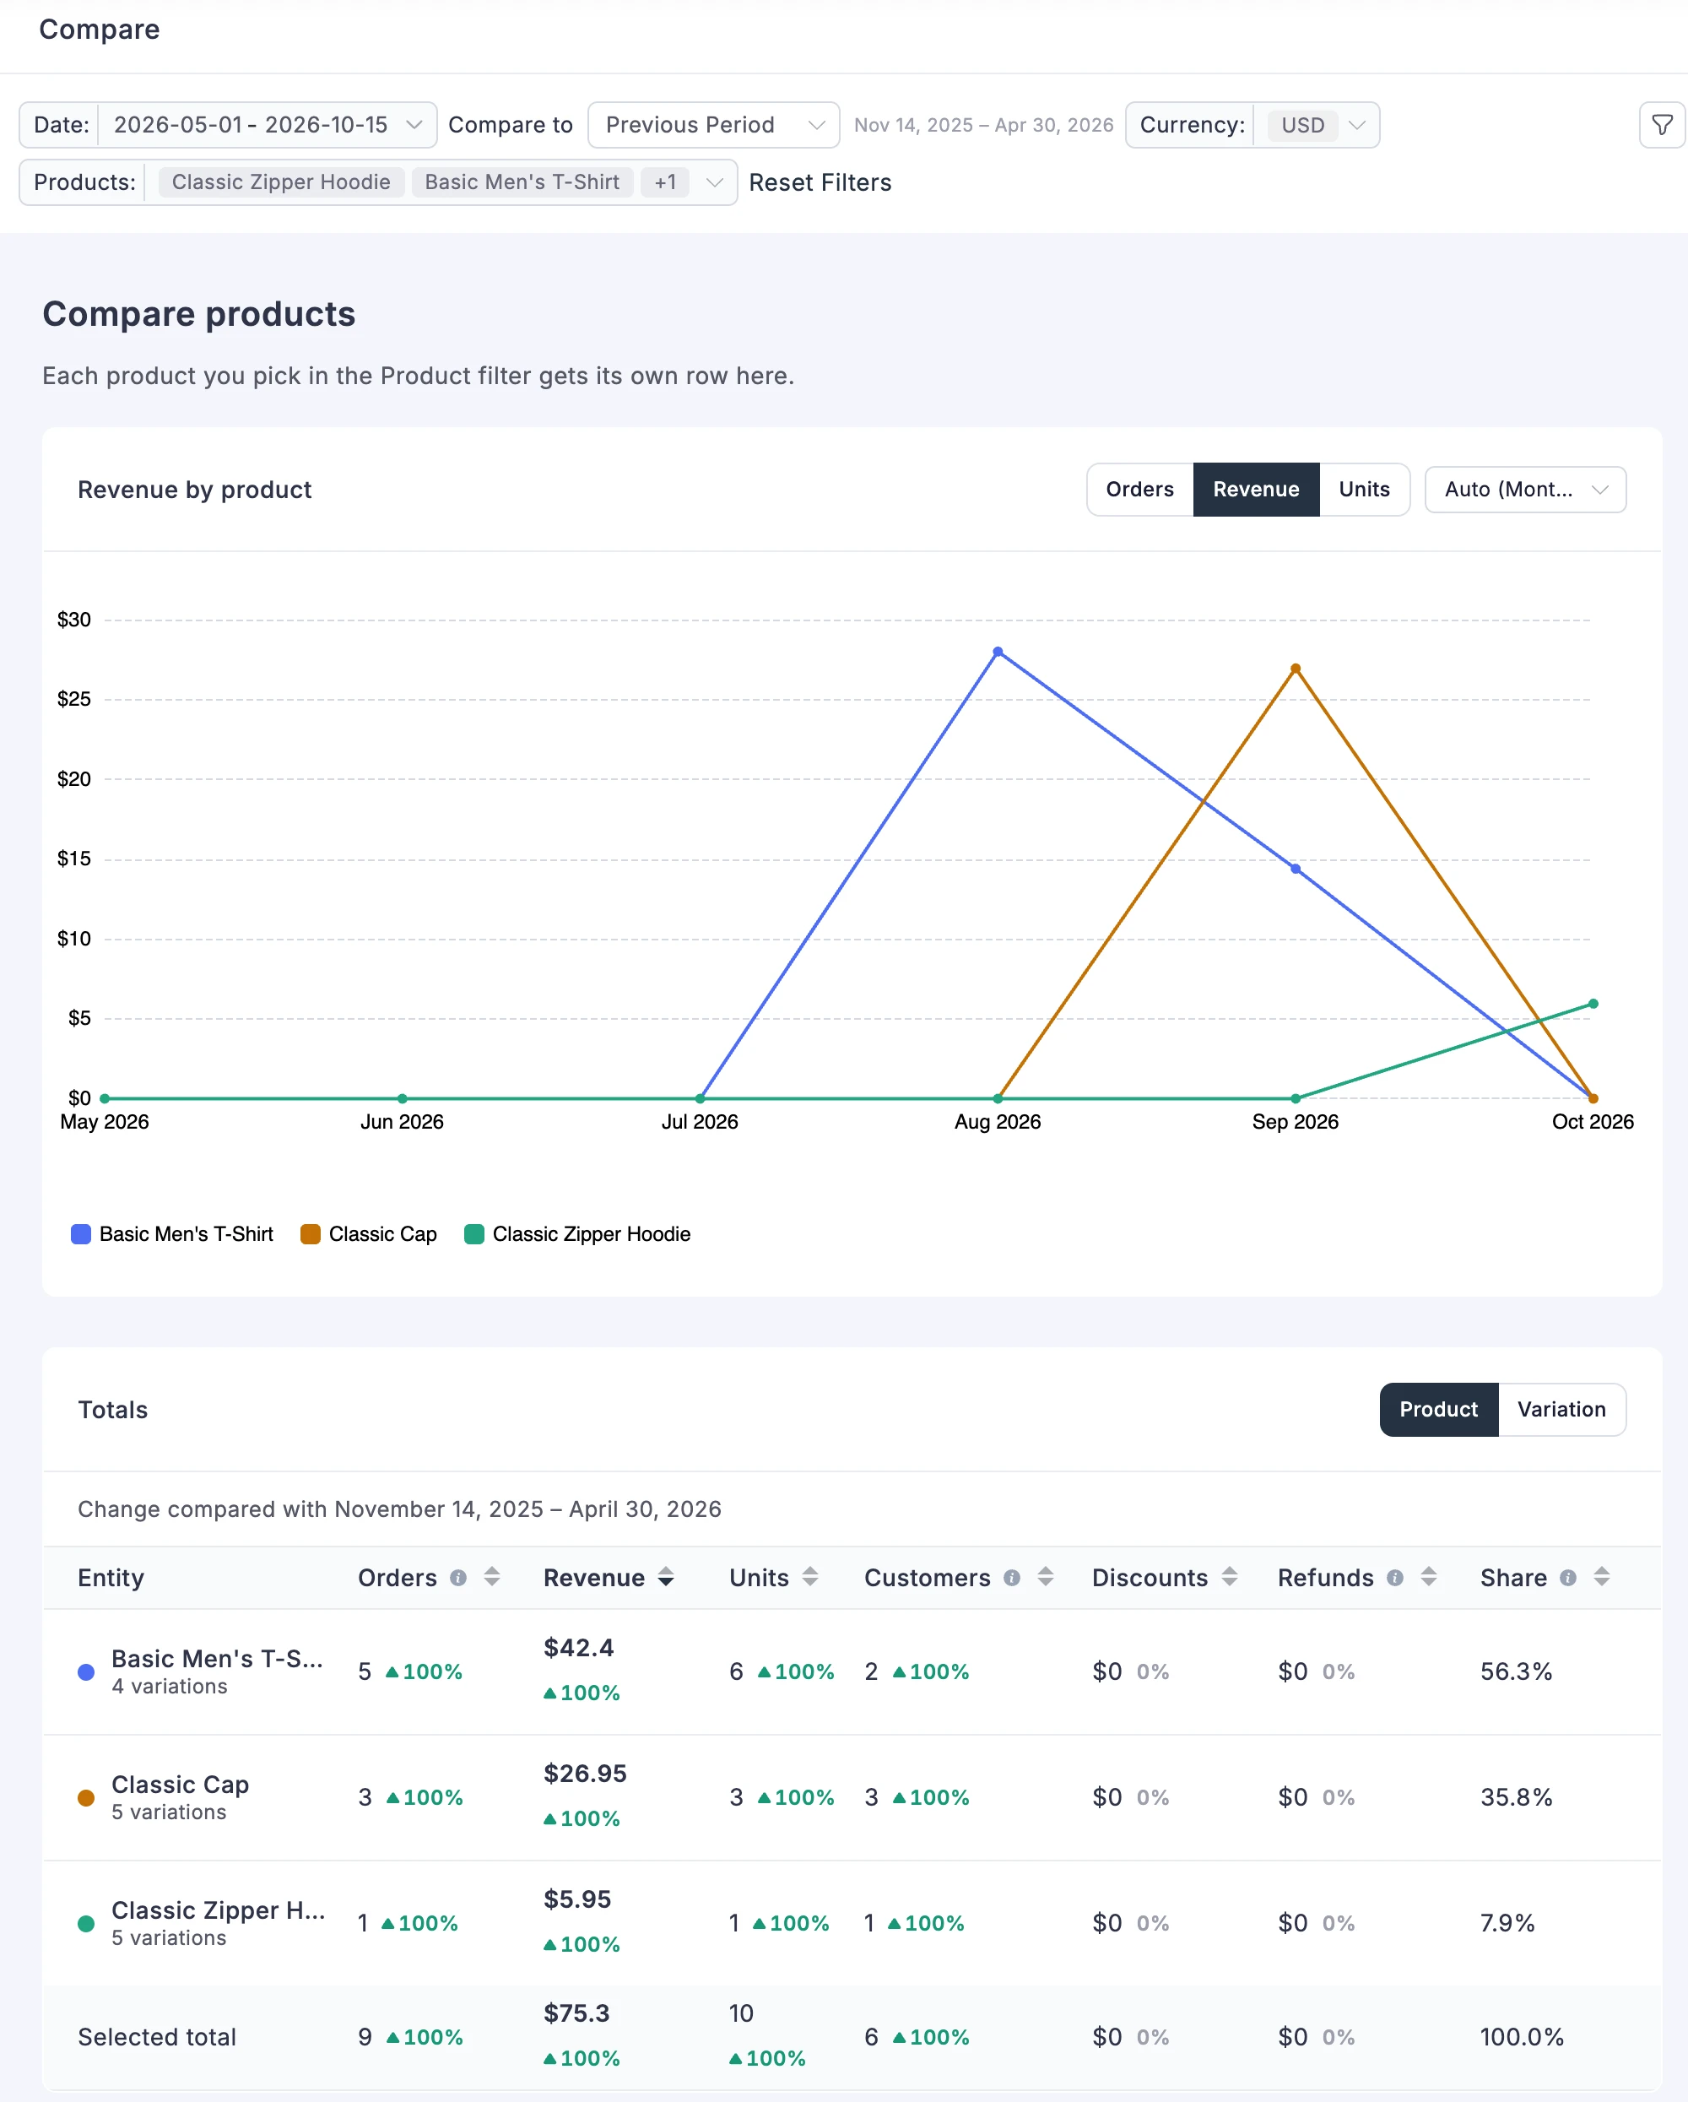Image resolution: width=1688 pixels, height=2102 pixels.
Task: Click the Aug 2026 axis label
Action: coord(997,1121)
